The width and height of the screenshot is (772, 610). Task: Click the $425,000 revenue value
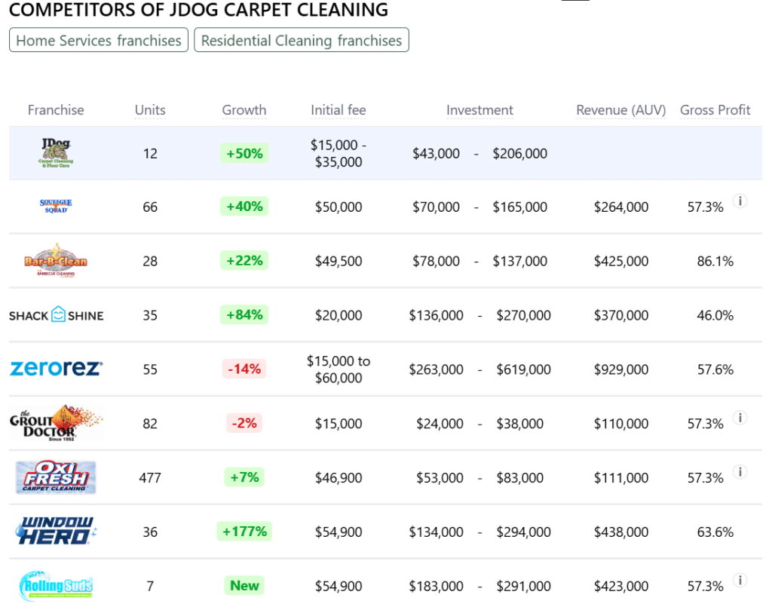[x=621, y=261]
